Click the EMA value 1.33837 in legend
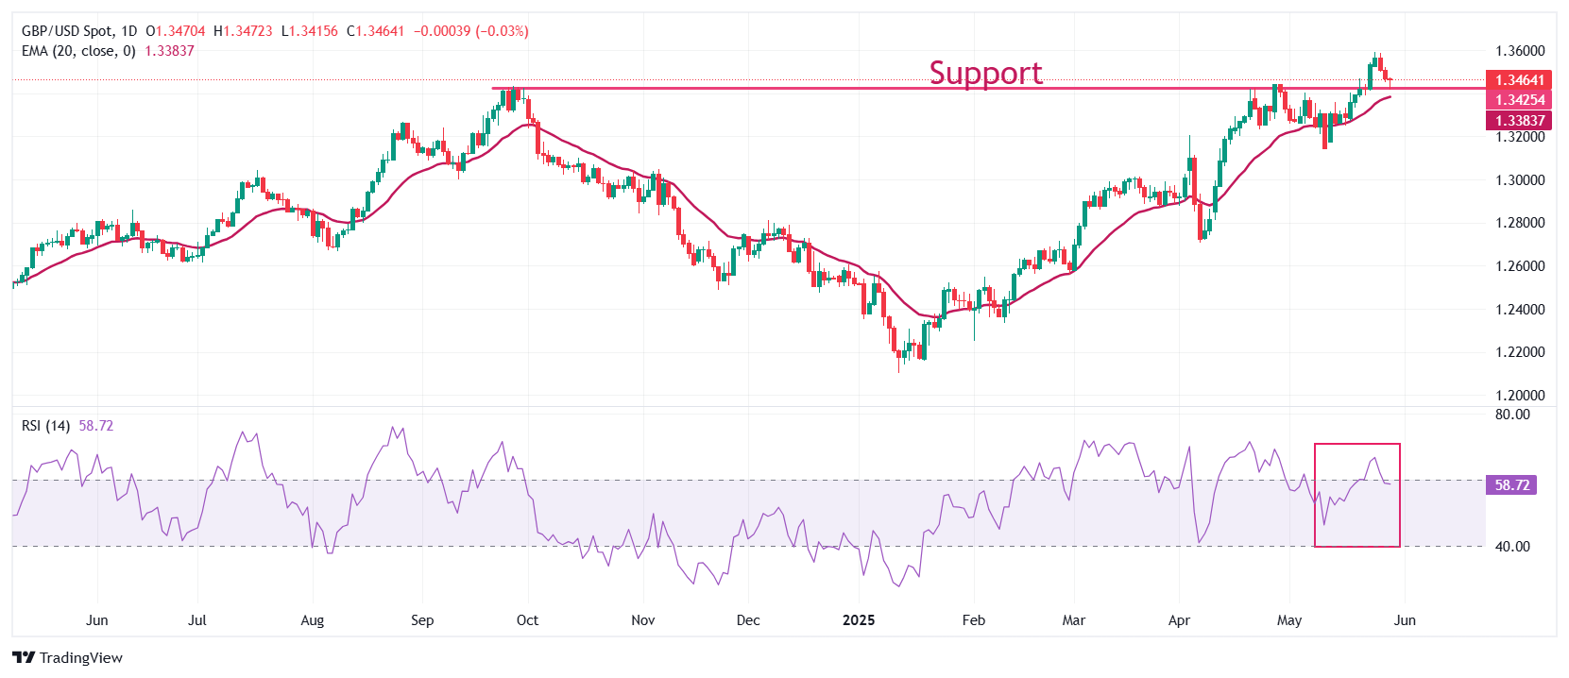Viewport: 1569px width, 678px height. [169, 51]
